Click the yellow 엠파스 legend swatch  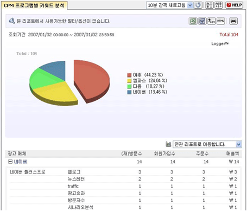coord(129,81)
